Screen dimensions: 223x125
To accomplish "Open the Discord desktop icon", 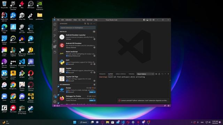I will (x=22, y=97).
